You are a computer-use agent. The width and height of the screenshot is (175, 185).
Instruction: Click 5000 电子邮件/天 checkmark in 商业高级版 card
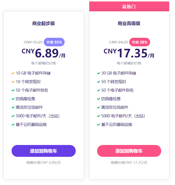click(99, 116)
